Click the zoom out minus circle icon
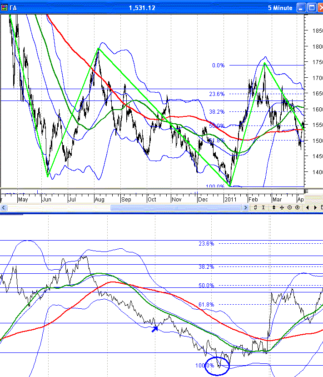 (289, 207)
